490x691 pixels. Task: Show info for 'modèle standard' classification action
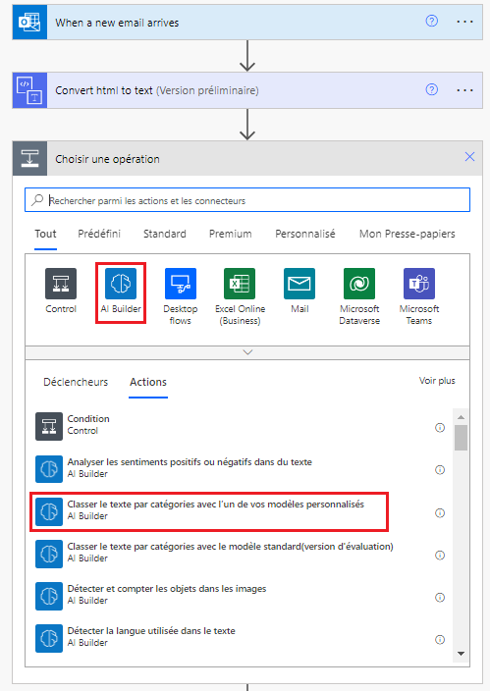click(x=440, y=555)
